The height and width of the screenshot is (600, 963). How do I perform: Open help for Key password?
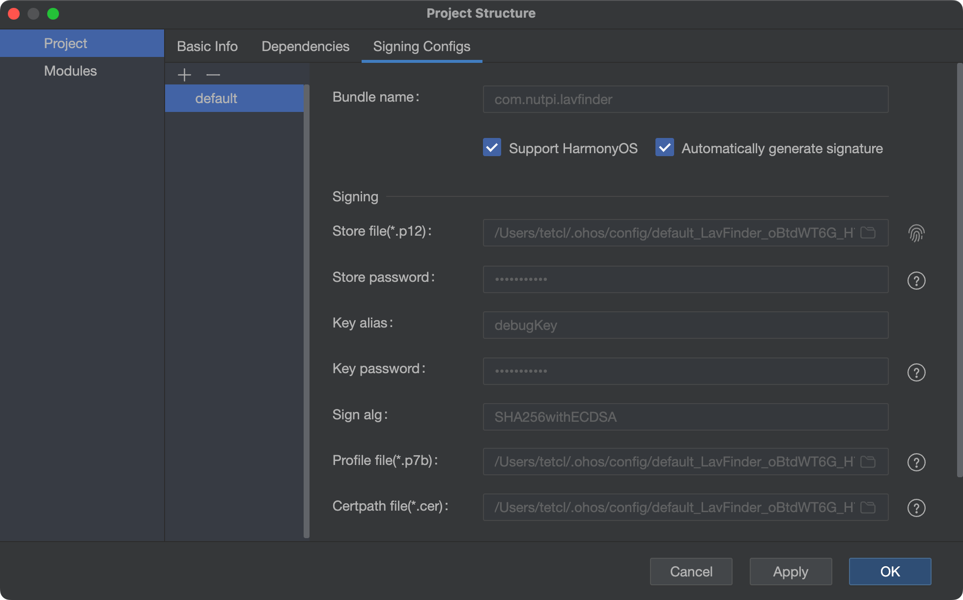click(916, 372)
